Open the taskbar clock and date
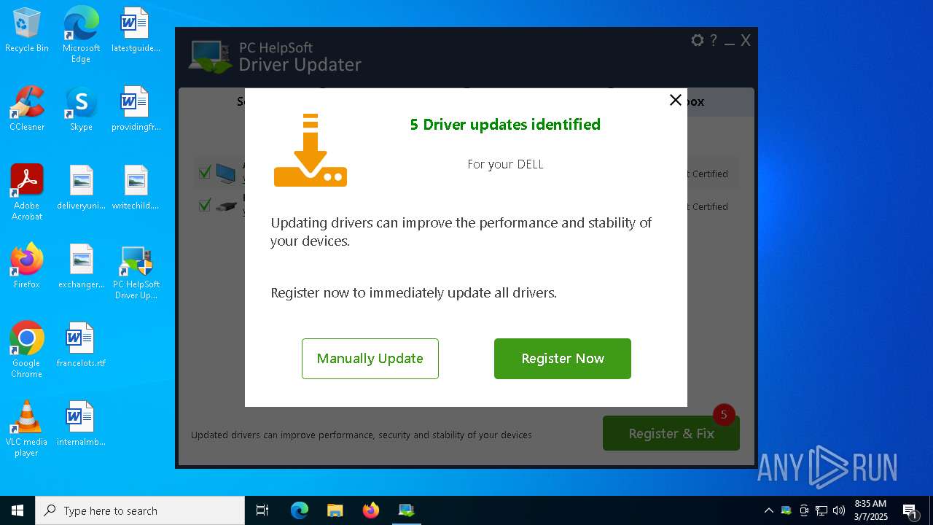This screenshot has width=933, height=525. (870, 510)
